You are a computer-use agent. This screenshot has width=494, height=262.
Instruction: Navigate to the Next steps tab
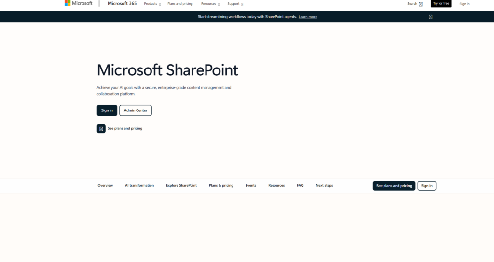click(324, 186)
